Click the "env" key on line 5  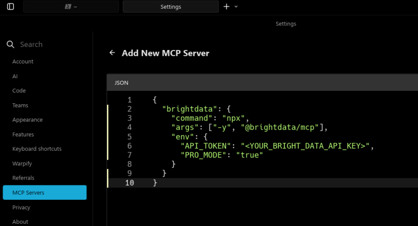pos(183,137)
